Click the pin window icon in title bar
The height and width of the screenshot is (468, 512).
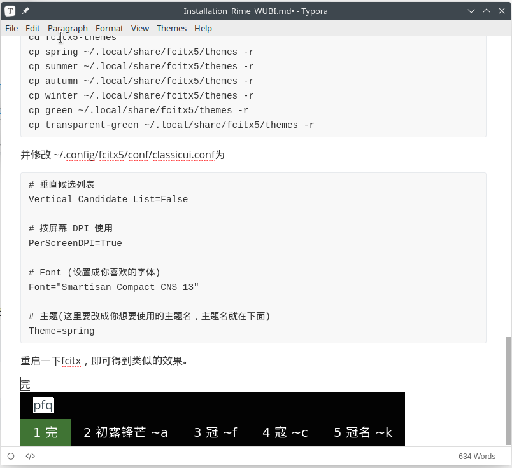point(25,11)
